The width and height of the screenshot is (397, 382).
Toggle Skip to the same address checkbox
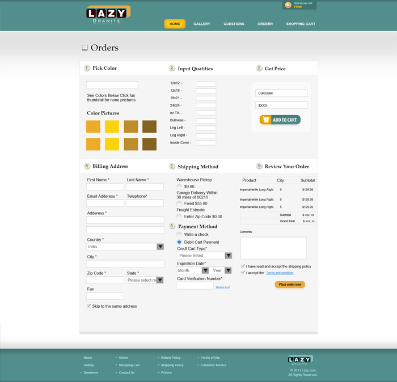click(x=88, y=306)
